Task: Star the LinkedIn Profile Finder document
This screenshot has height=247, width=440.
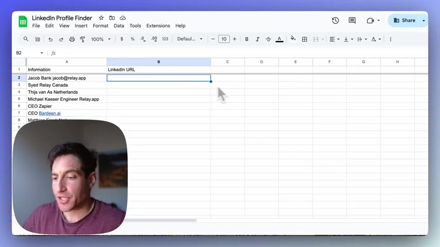Action: [101, 18]
